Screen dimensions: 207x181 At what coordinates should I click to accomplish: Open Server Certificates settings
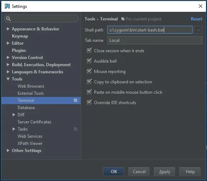34,122
